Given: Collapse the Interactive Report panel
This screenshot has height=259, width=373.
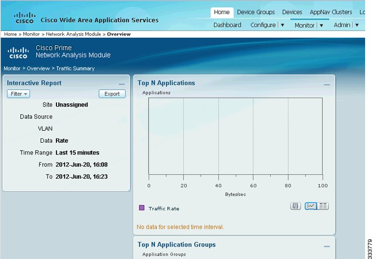Looking at the screenshot, I should click(x=122, y=84).
